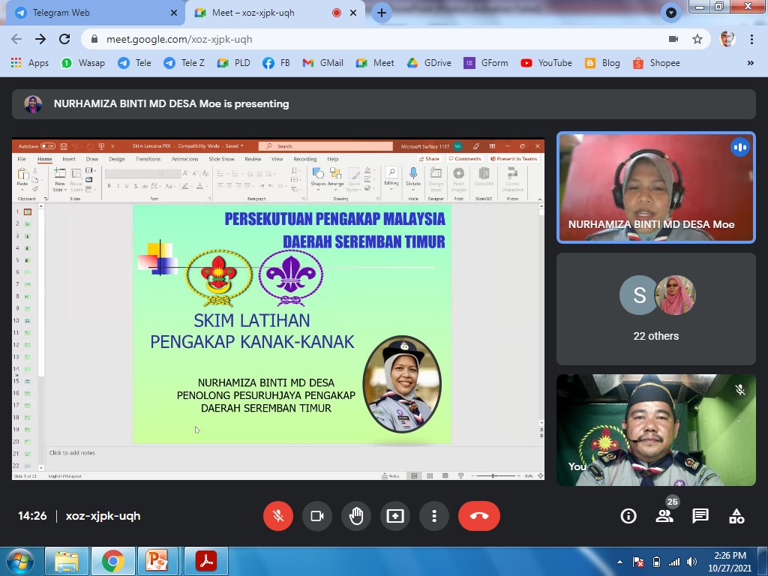Open camera permission icon in address bar
Viewport: 768px width, 576px height.
click(673, 39)
